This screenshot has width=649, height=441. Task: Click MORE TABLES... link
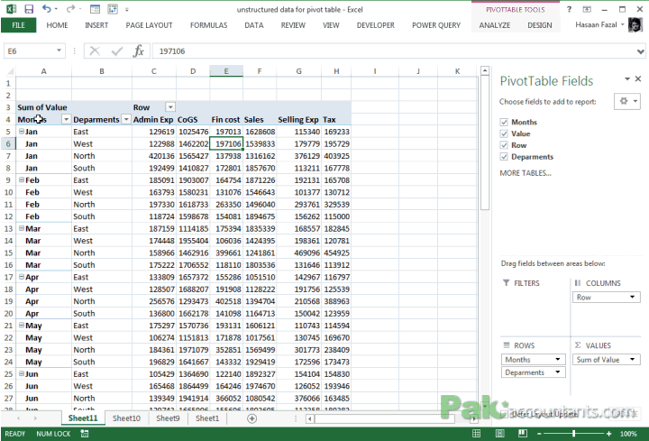pos(525,172)
